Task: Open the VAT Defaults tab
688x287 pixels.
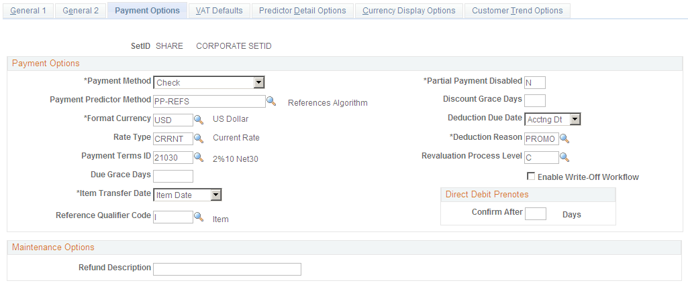Action: point(219,11)
